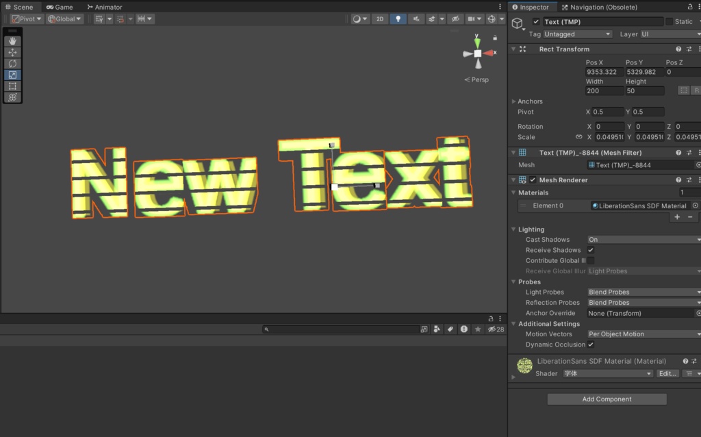The height and width of the screenshot is (437, 701).
Task: Open the Pivot mode dropdown
Action: coord(27,18)
